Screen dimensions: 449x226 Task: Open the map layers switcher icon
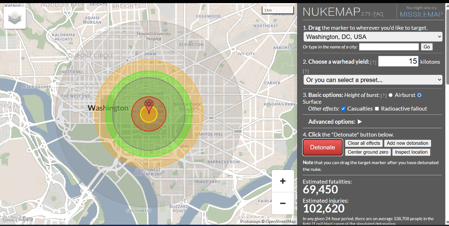[15, 18]
